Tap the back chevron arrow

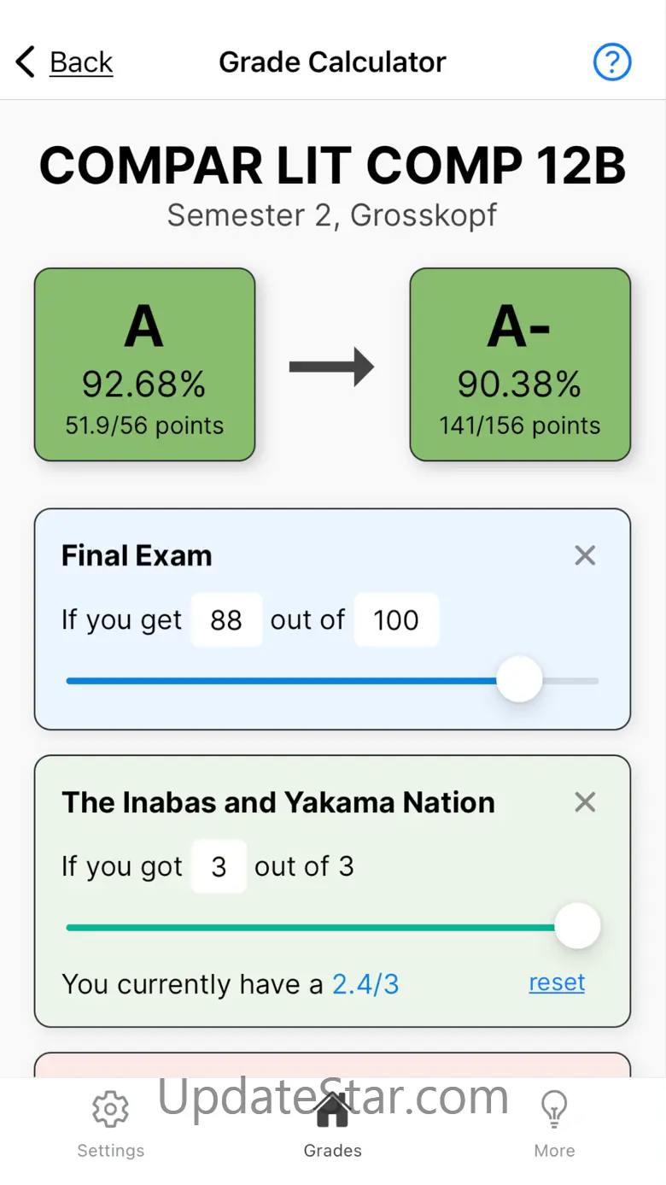(x=26, y=62)
